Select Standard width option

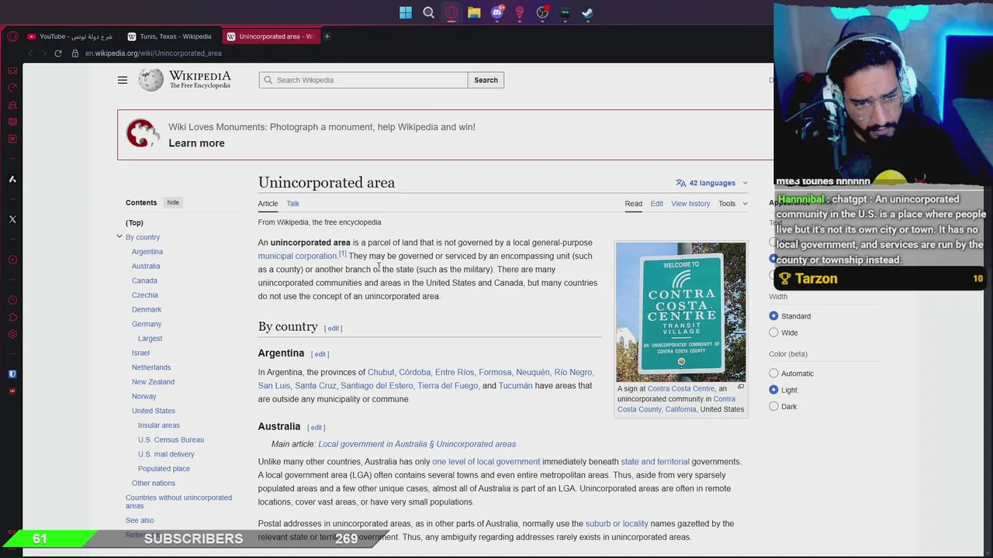click(773, 316)
